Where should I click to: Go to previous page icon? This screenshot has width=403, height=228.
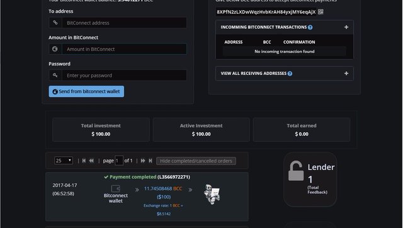[x=91, y=161]
